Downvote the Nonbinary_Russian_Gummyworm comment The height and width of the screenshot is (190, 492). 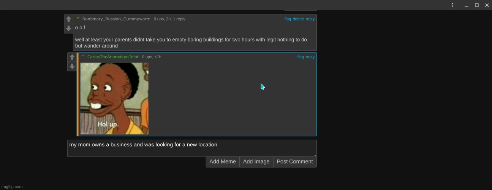68,28
